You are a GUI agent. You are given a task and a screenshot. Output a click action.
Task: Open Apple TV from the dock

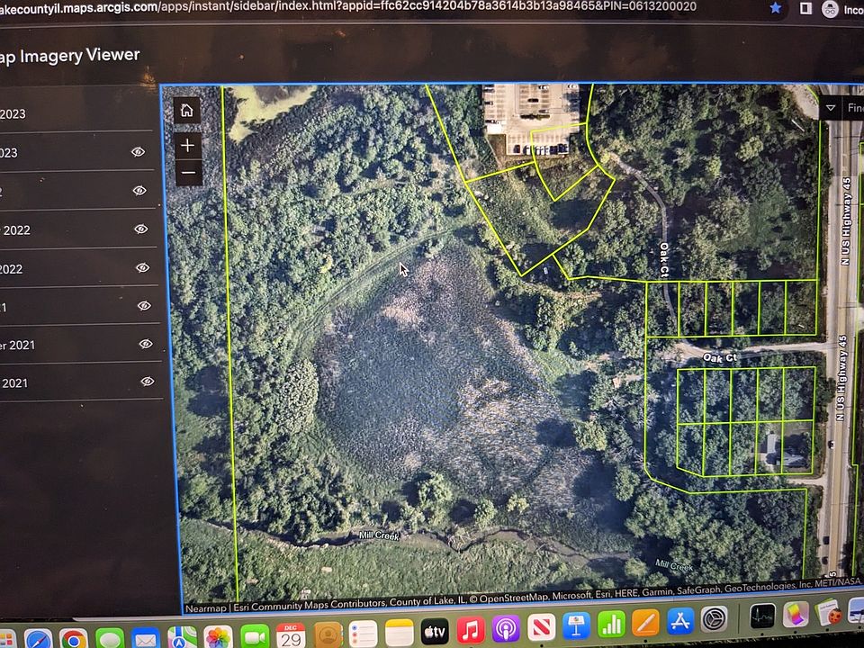click(434, 632)
